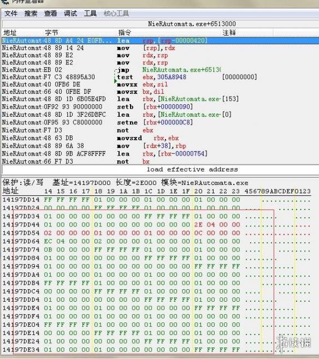Screen dimensions: 319x359
Task: Click the 字节 column header
Action: pos(51,33)
